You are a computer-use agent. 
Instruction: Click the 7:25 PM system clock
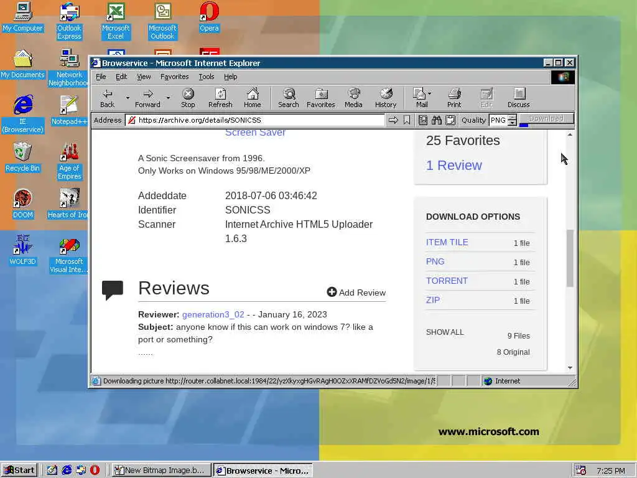(x=611, y=471)
